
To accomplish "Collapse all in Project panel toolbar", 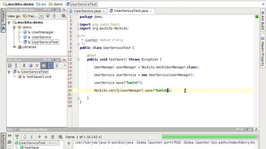I will [x=54, y=16].
